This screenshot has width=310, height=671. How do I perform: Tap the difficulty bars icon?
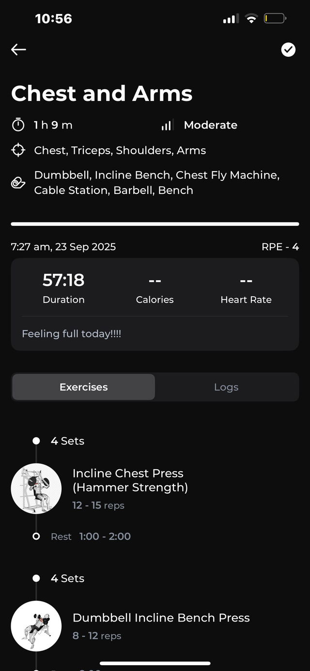point(166,126)
